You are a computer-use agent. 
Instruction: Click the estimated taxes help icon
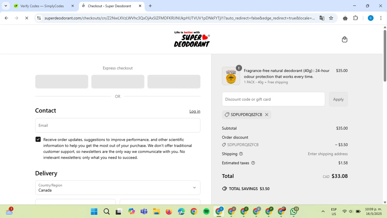(x=253, y=163)
